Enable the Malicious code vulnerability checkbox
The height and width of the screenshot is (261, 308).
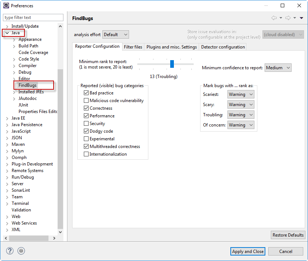click(x=86, y=101)
